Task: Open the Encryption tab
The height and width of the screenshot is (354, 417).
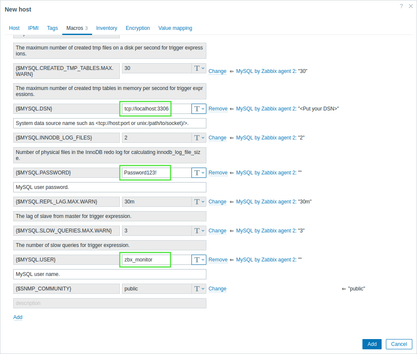Action: coord(138,28)
